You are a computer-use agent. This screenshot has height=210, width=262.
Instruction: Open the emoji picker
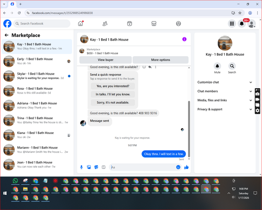coord(178,167)
